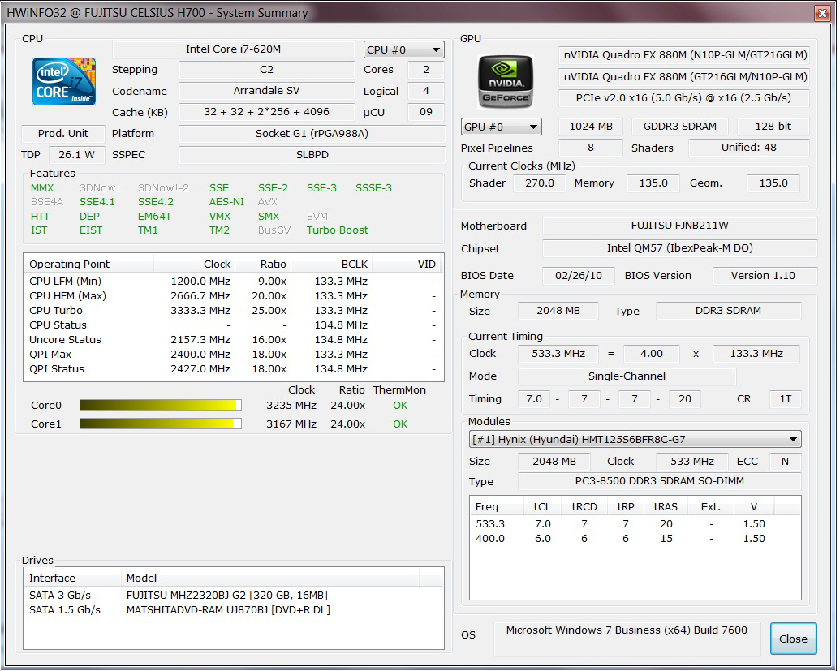This screenshot has height=671, width=840.
Task: Select the CPU HFM (Max) row
Action: click(x=234, y=296)
